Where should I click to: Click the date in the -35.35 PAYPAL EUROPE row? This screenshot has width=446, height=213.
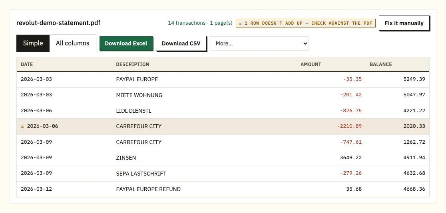(x=36, y=79)
